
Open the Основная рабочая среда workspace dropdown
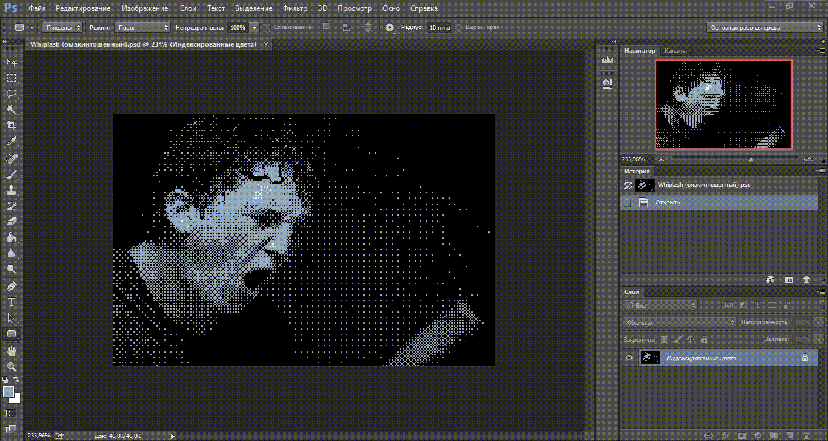(x=765, y=27)
